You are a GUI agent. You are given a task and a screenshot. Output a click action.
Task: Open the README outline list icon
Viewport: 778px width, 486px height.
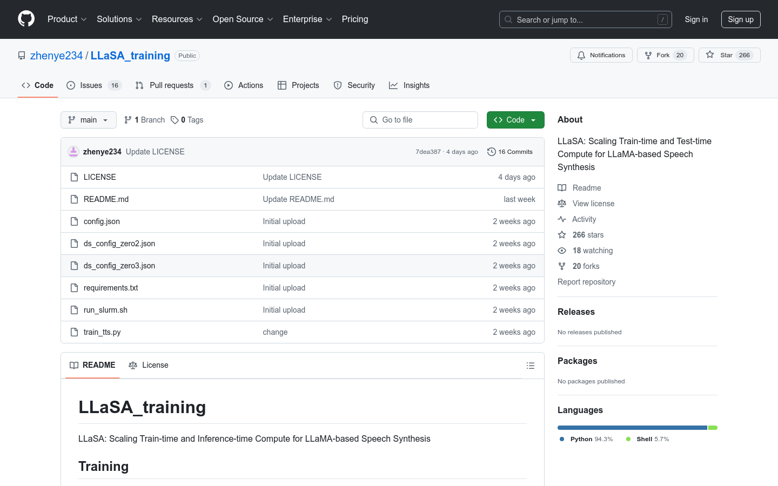pos(531,366)
